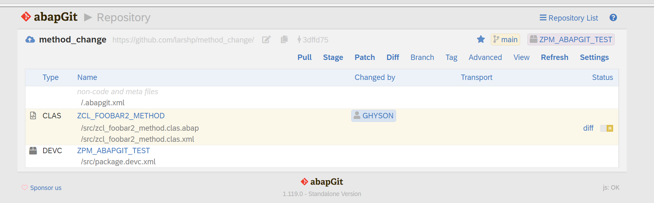Click the help question mark icon
Screen dimensions: 654x203
[613, 17]
